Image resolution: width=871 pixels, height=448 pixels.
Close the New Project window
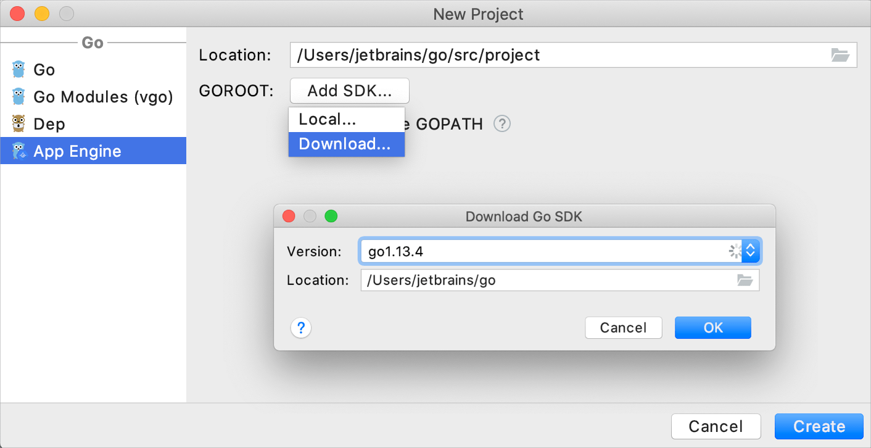click(x=18, y=13)
